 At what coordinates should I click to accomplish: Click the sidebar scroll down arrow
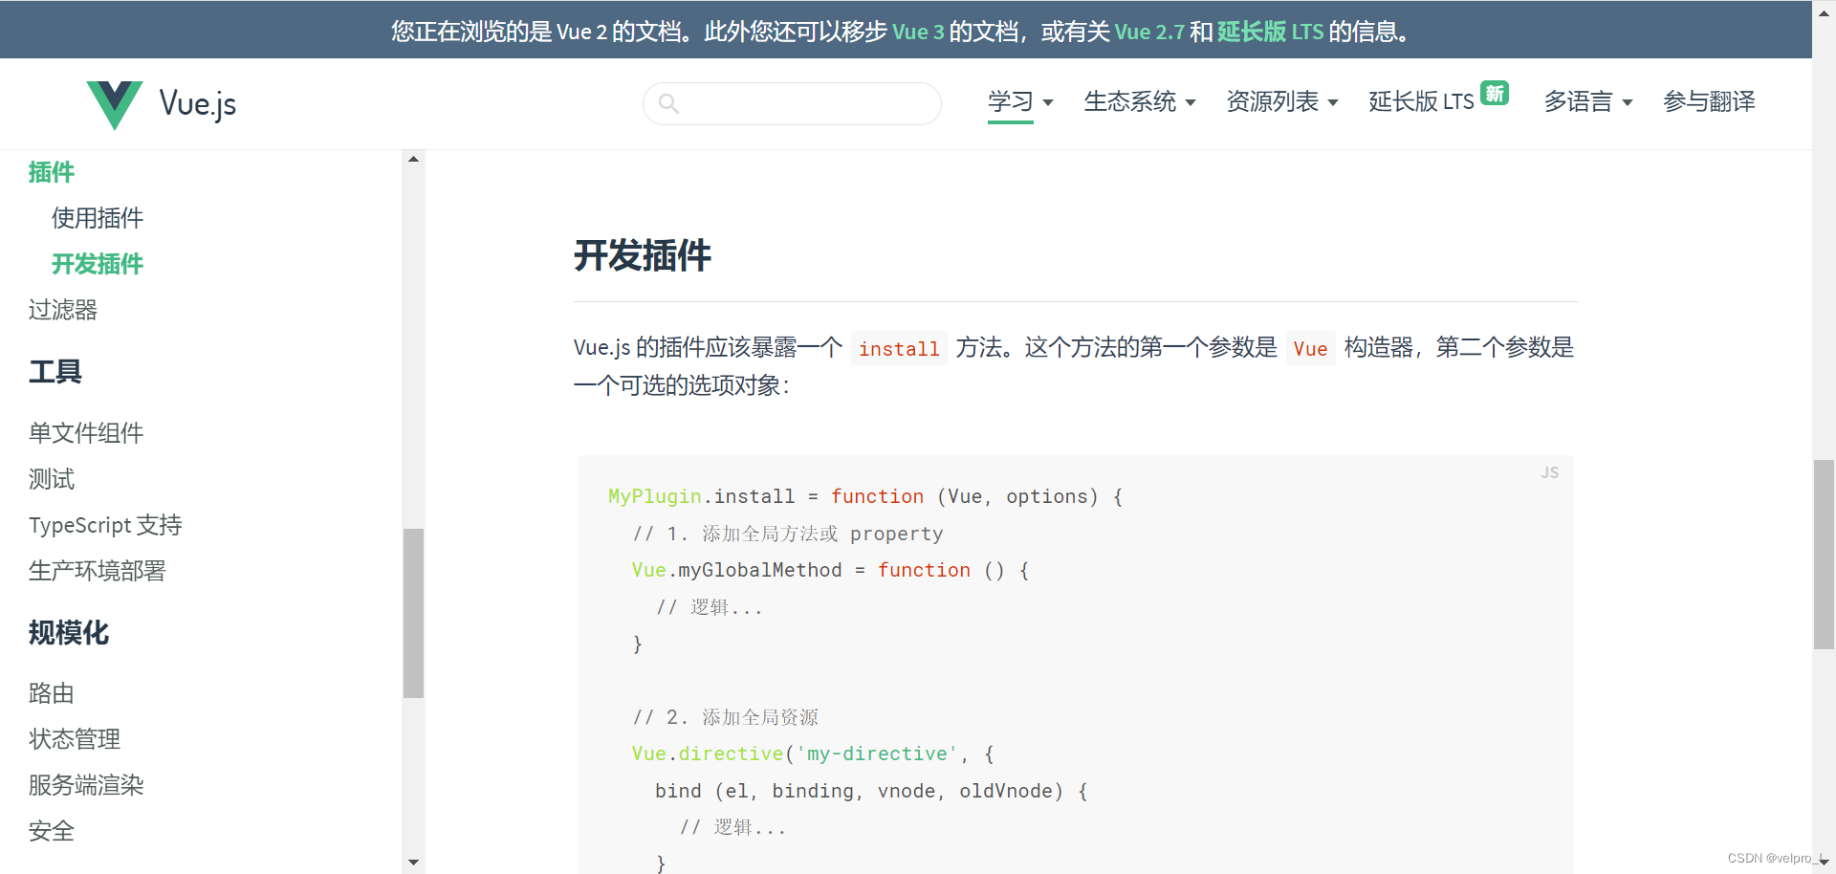[413, 862]
